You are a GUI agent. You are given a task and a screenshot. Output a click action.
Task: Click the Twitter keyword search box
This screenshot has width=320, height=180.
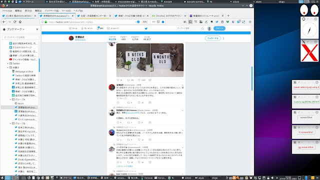190,28
